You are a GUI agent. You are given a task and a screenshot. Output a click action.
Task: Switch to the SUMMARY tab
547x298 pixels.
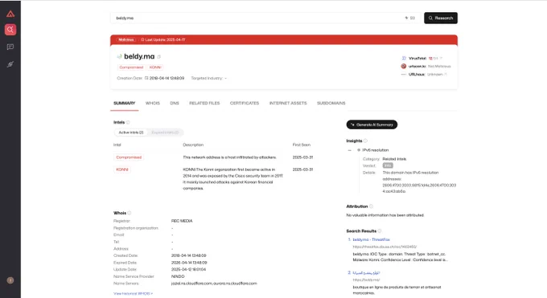coord(124,103)
